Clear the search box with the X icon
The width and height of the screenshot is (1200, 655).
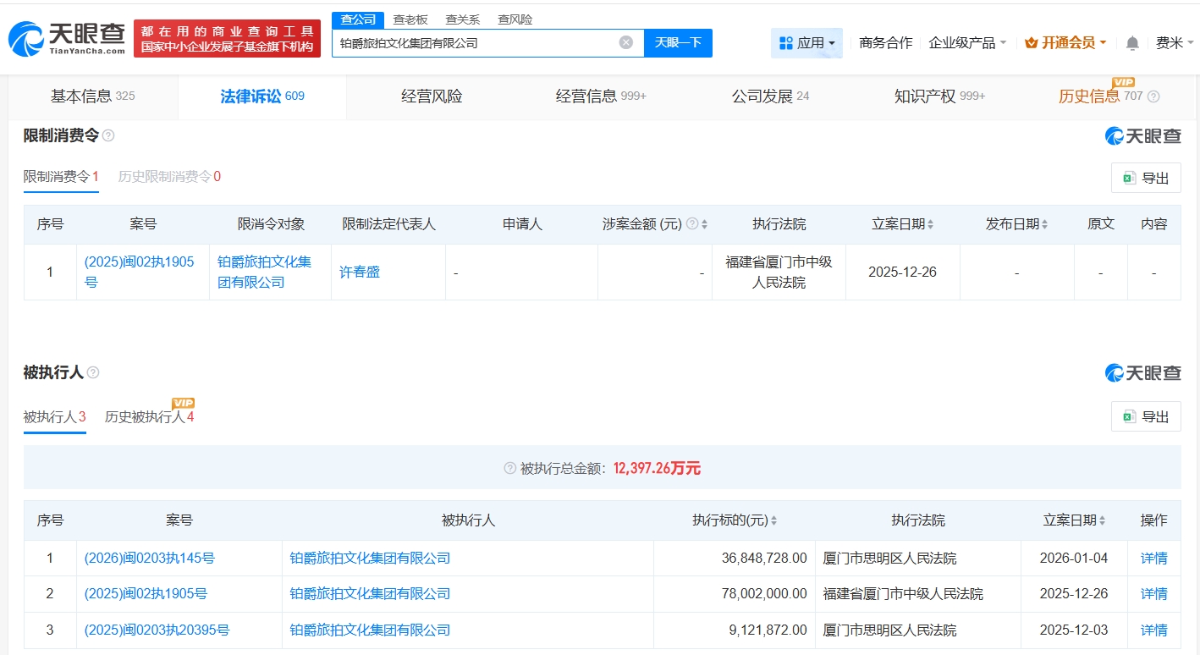tap(625, 42)
